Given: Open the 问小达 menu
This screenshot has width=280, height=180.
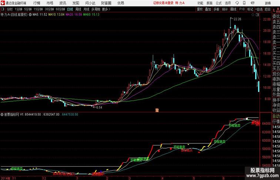Looking at the screenshot, I should click(90, 3).
